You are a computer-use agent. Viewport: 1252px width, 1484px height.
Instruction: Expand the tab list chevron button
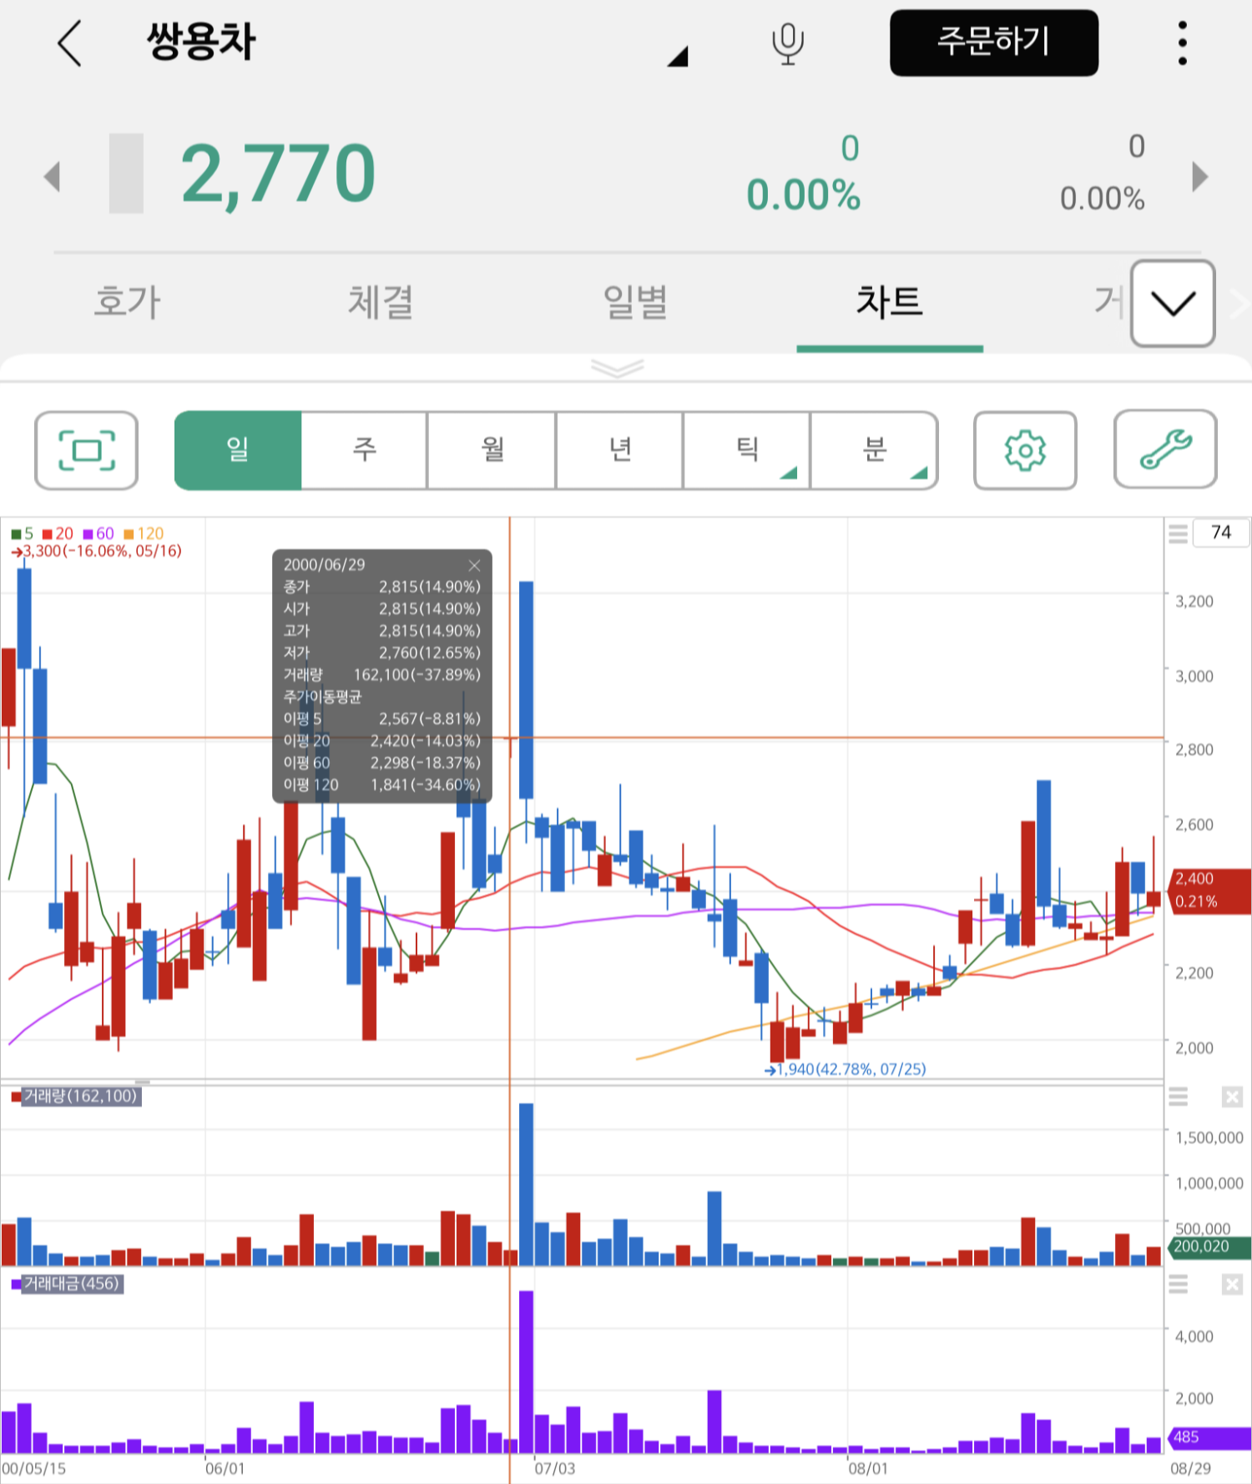[1173, 303]
